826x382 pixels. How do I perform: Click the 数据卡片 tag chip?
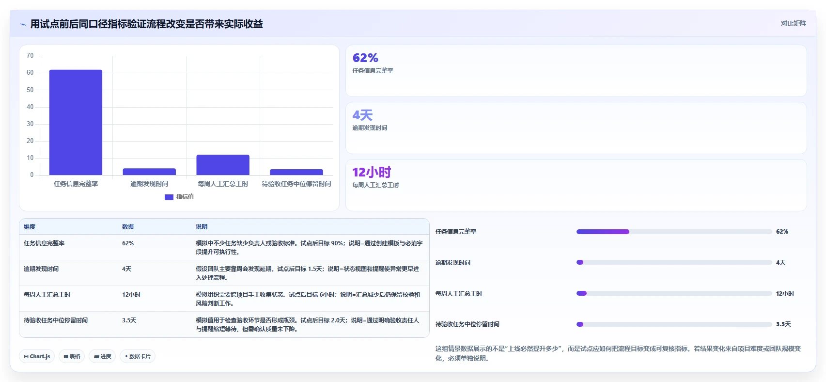tap(138, 356)
